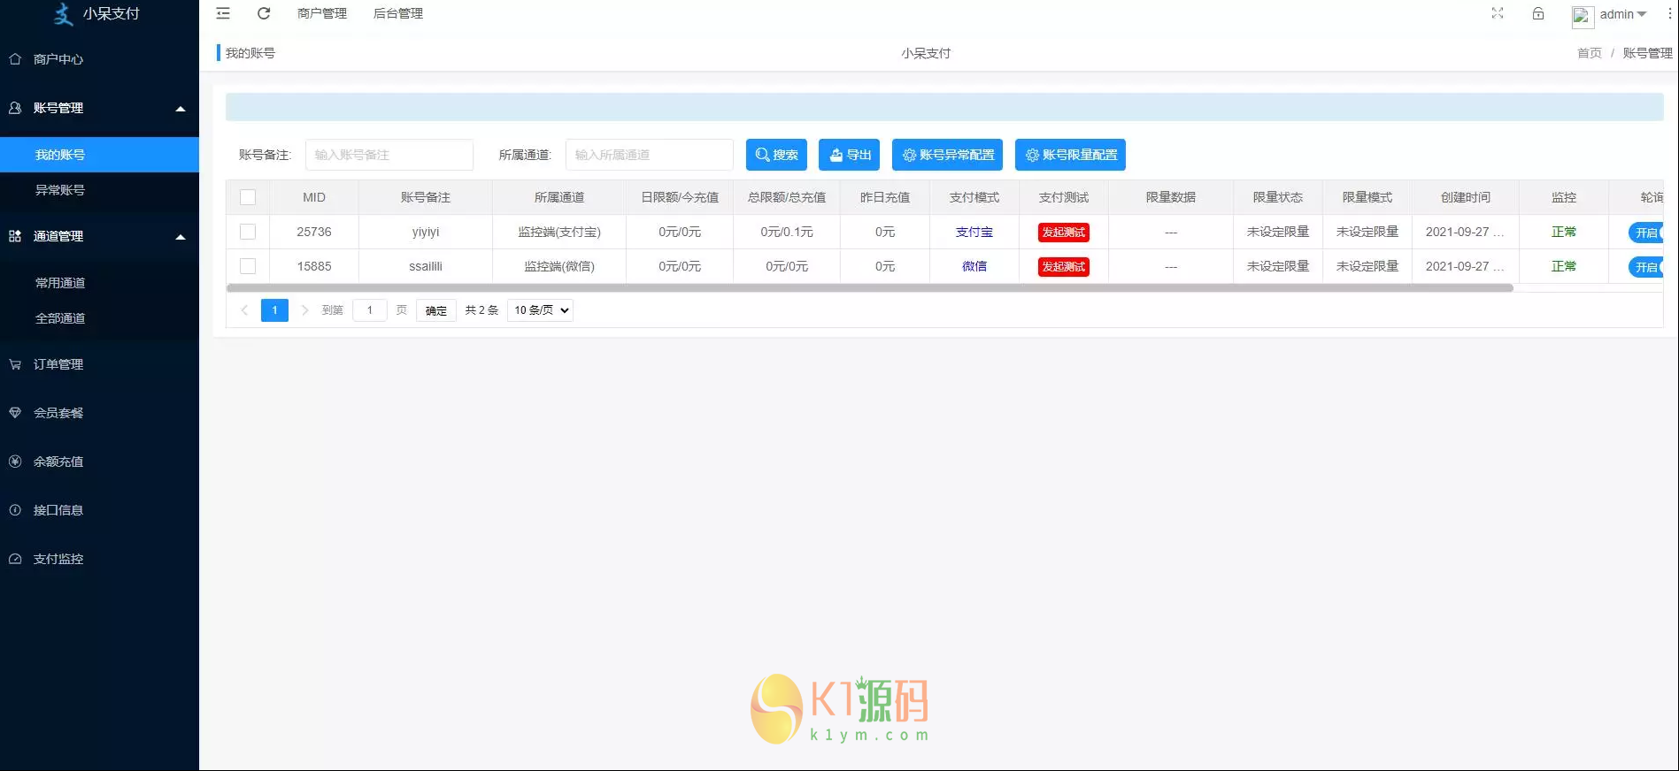Click the 确定 page jump button
The width and height of the screenshot is (1679, 771).
[436, 310]
